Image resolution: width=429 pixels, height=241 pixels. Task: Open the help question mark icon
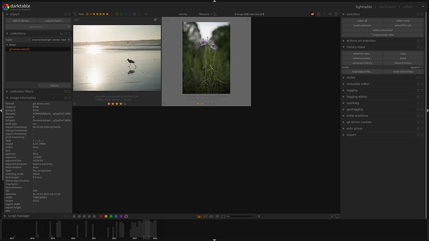pos(325,14)
